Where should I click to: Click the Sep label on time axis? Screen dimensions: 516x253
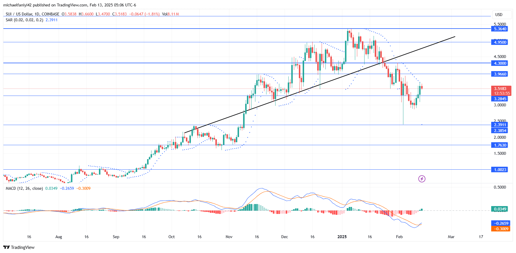click(x=116, y=237)
